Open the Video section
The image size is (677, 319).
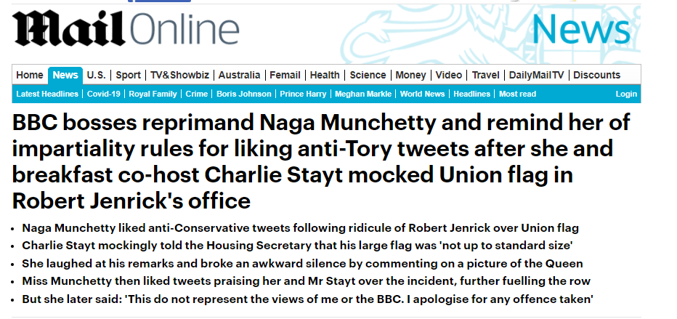[x=449, y=75]
